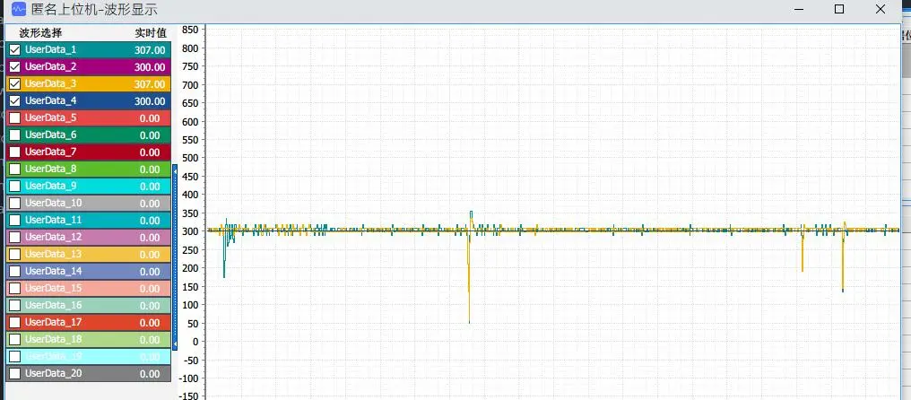Image resolution: width=911 pixels, height=400 pixels.
Task: Click the 实时值 column header
Action: tap(150, 33)
